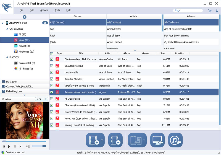Click the AnyMP4 logo icon

pos(7,7)
